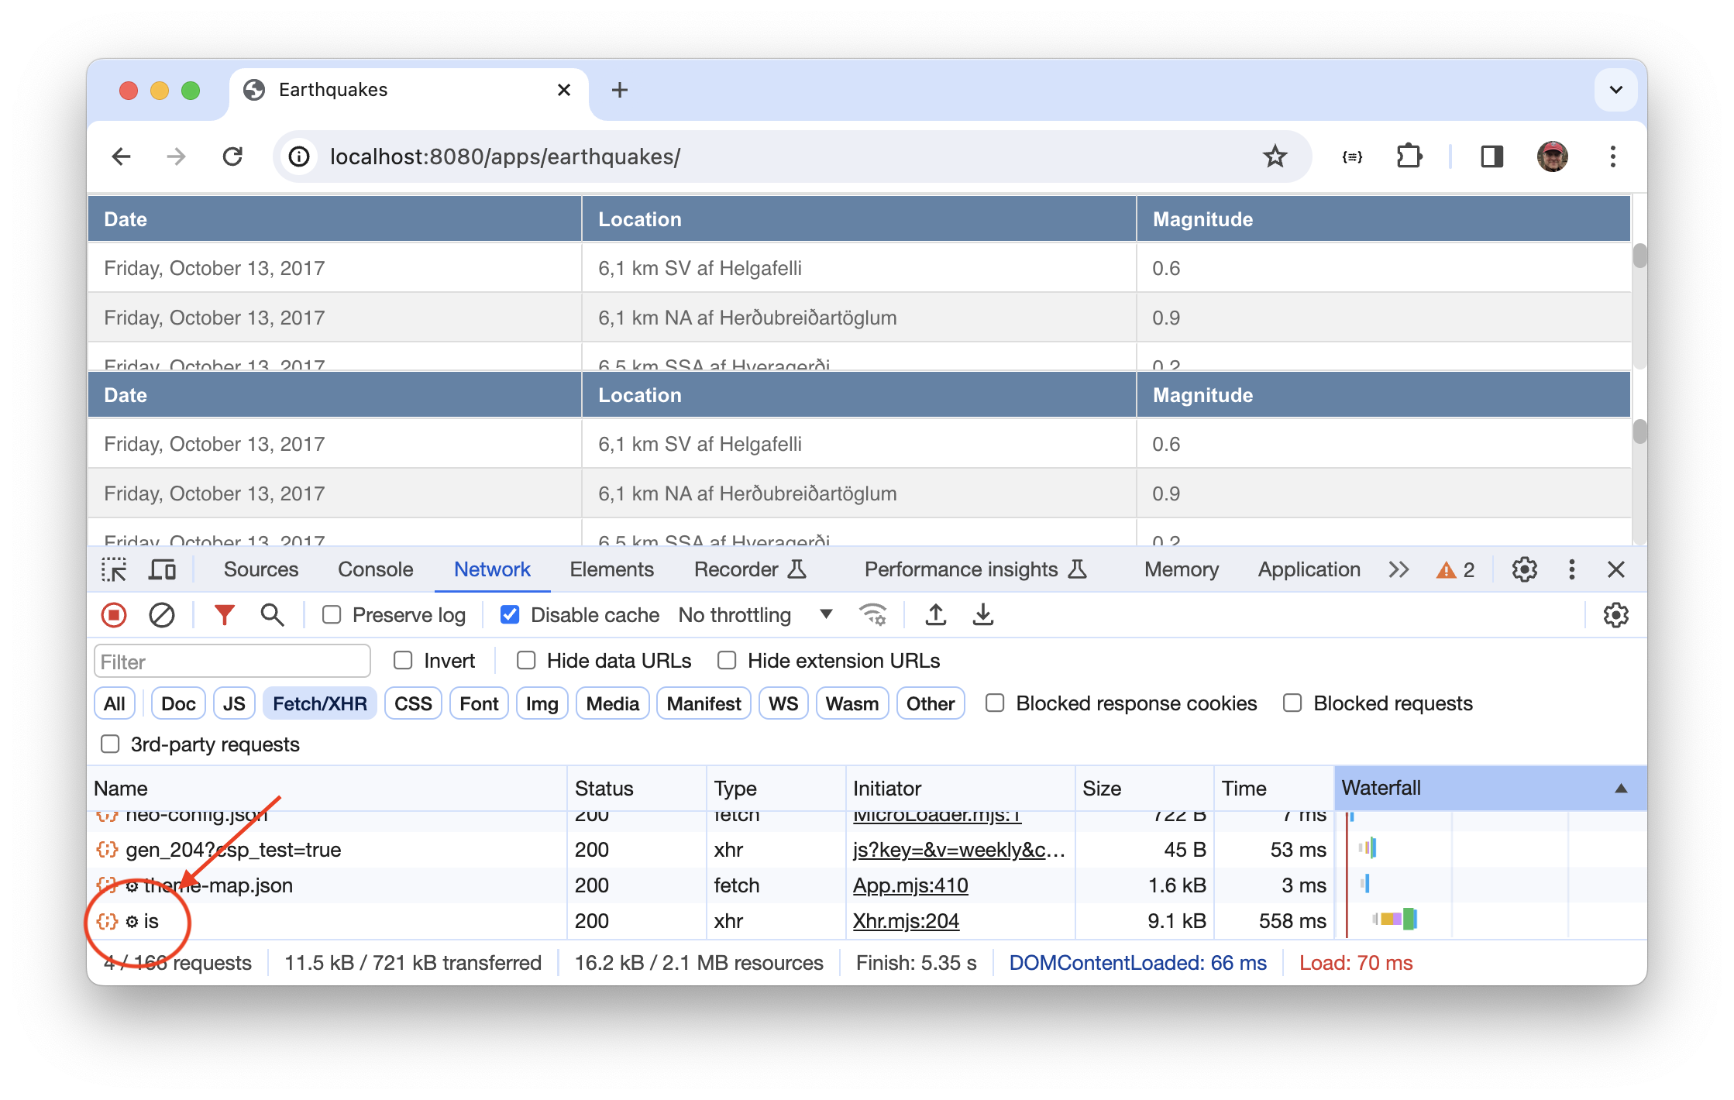Open the Xhr.mjs:204 initiator link
The width and height of the screenshot is (1734, 1100).
(905, 921)
